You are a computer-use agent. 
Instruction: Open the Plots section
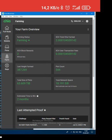click(x=7, y=48)
